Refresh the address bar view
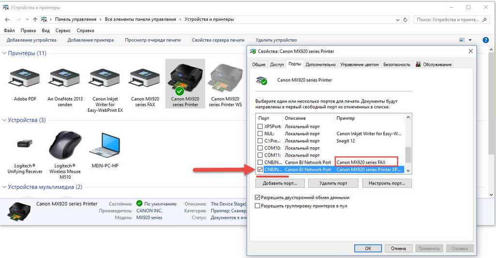The width and height of the screenshot is (496, 258). [x=405, y=19]
